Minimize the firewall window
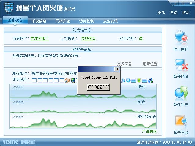The image size is (195, 146). click(175, 3)
